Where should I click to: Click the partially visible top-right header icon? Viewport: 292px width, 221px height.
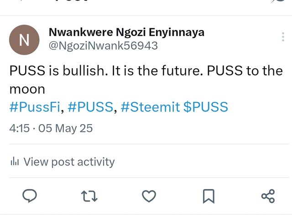278,1
